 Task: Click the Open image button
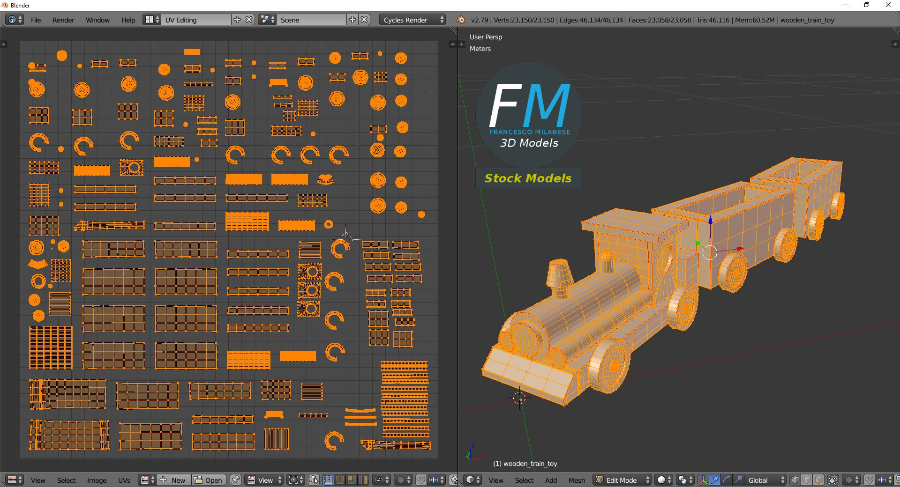pos(209,480)
